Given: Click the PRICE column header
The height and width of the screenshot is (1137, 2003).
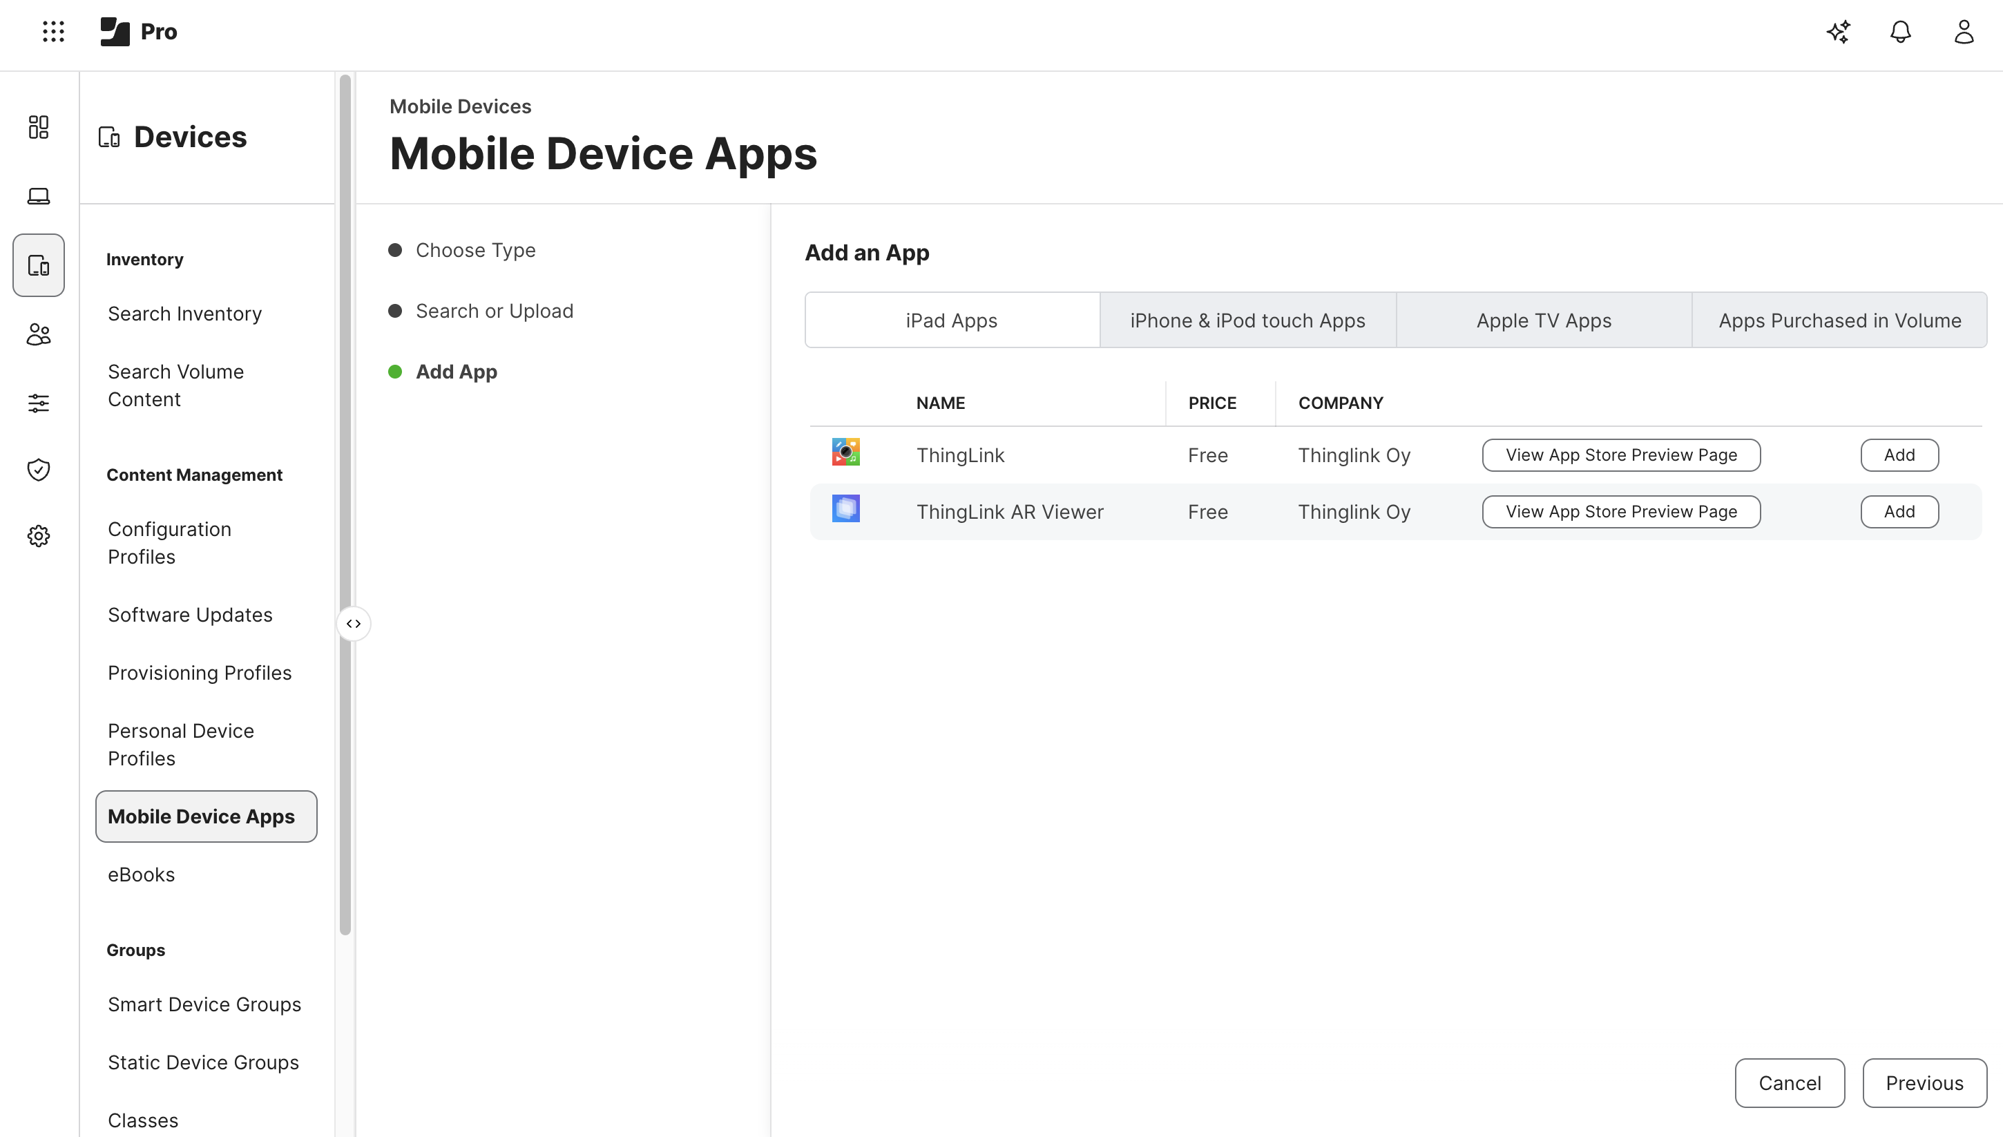Looking at the screenshot, I should click(x=1212, y=403).
